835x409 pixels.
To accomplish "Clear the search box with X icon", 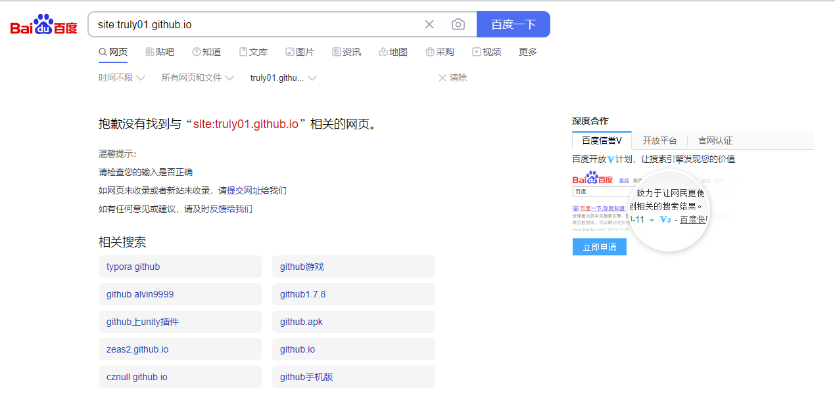I will [429, 24].
